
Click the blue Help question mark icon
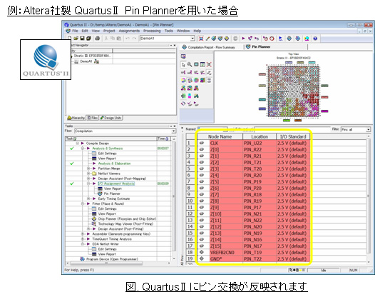pyautogui.click(x=315, y=39)
